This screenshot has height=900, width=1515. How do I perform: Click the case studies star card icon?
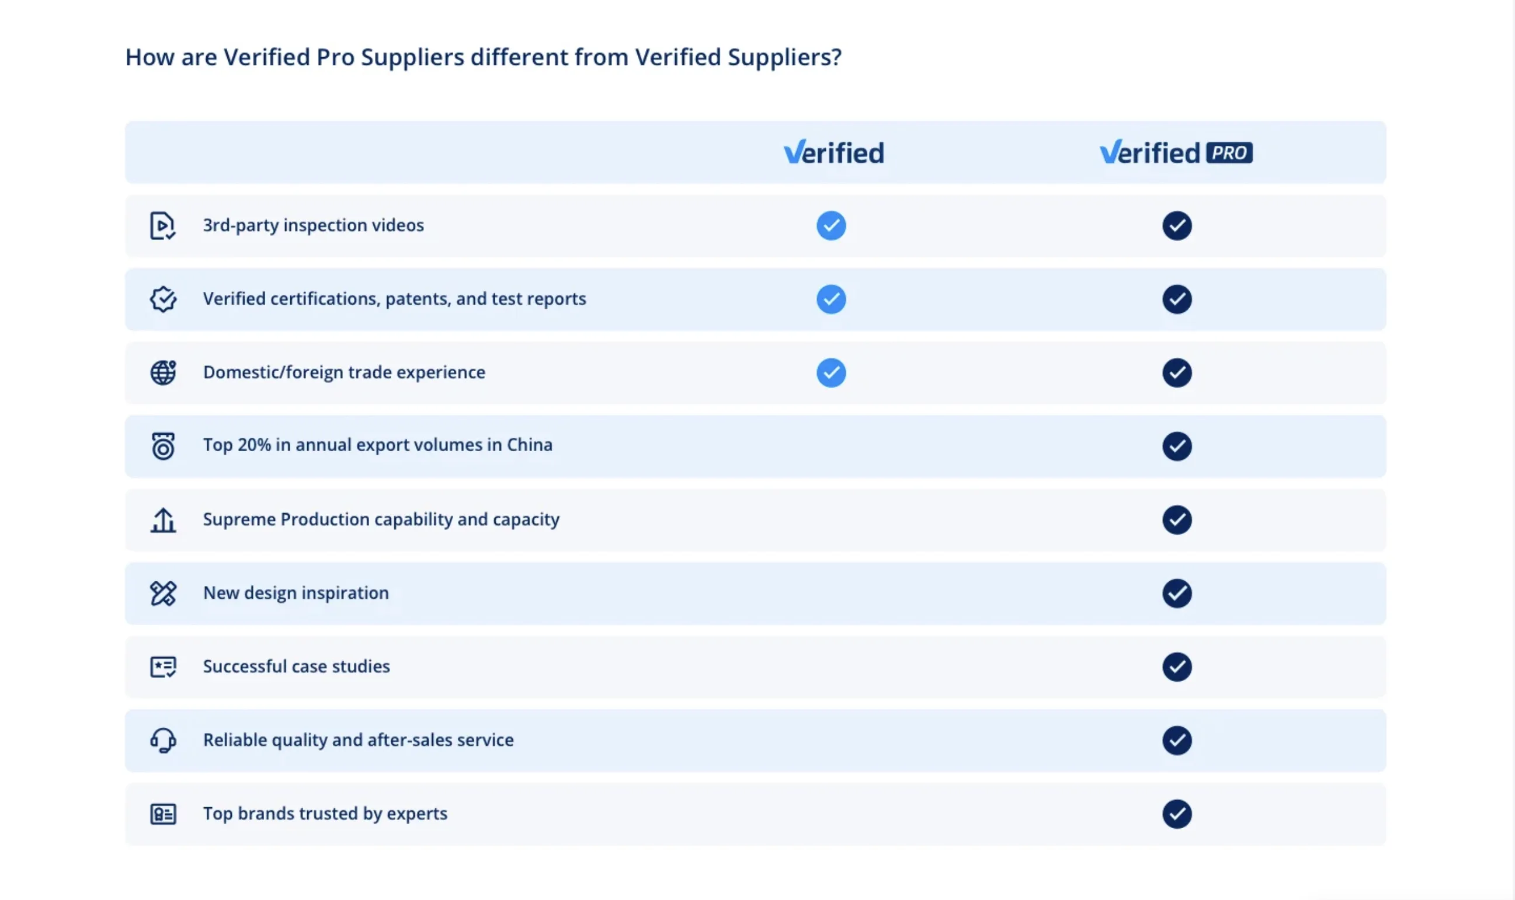tap(162, 667)
